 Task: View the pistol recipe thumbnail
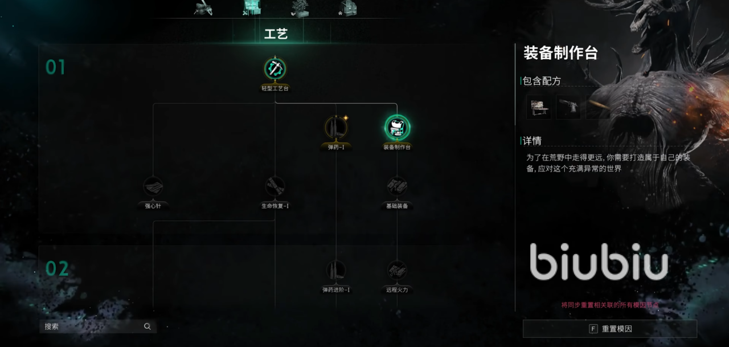pos(568,107)
